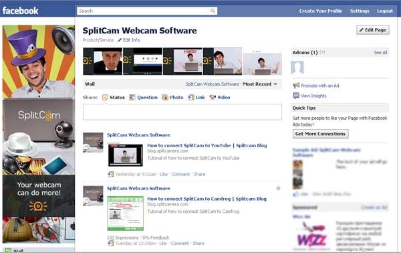The height and width of the screenshot is (253, 401).
Task: Expand the Most Recent dropdown arrow
Action: pyautogui.click(x=275, y=84)
